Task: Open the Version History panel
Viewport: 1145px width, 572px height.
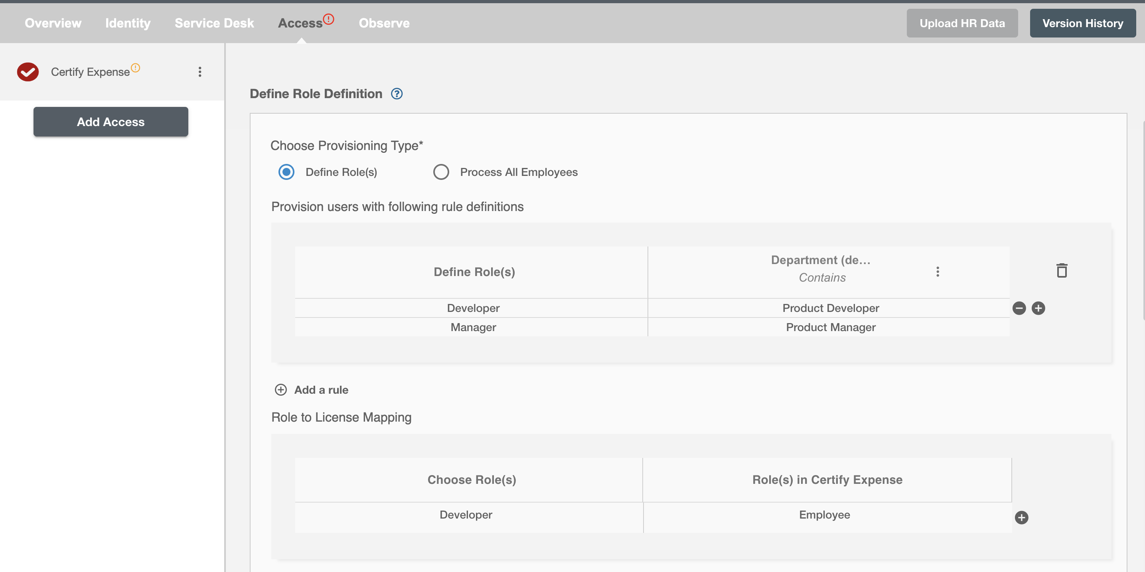Action: tap(1083, 23)
